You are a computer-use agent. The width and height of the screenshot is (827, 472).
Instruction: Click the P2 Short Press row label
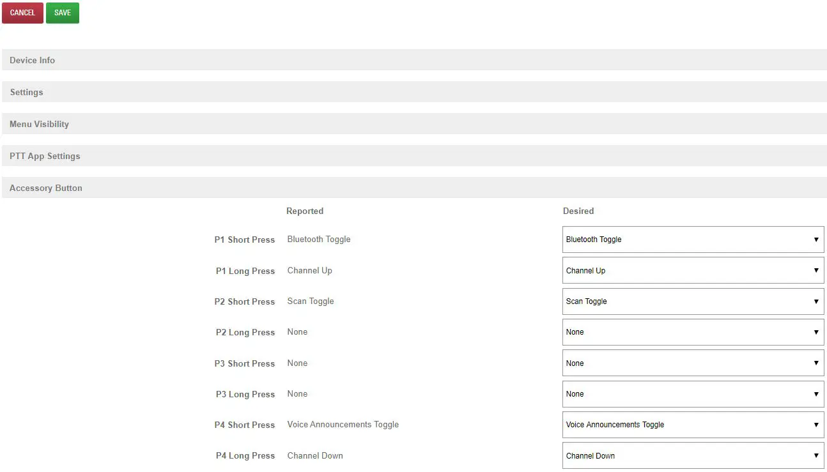click(x=245, y=302)
